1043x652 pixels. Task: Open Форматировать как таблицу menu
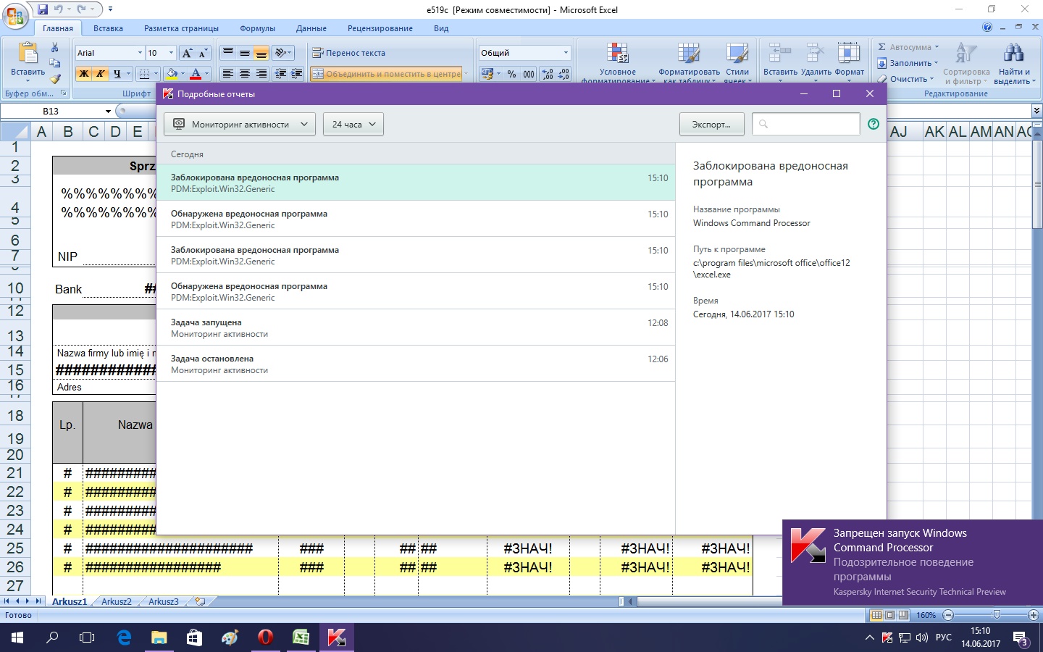coord(689,62)
